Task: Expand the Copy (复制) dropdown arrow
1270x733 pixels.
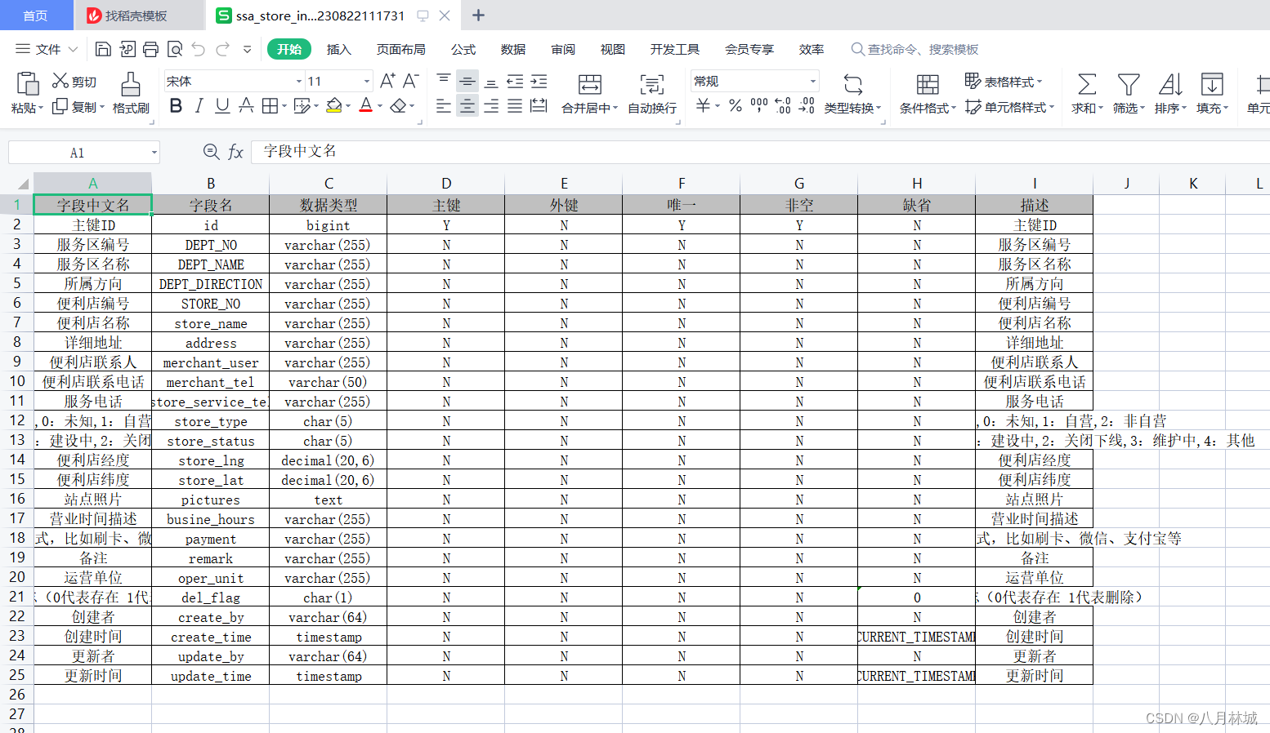Action: (101, 107)
